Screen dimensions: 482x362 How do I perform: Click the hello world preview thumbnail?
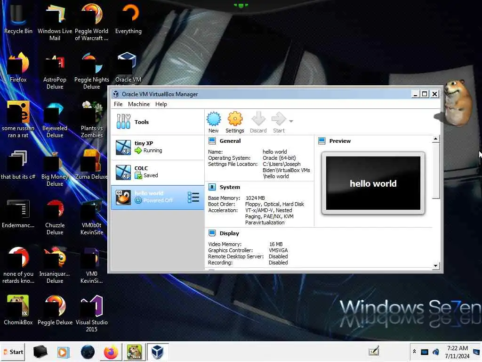click(x=373, y=183)
